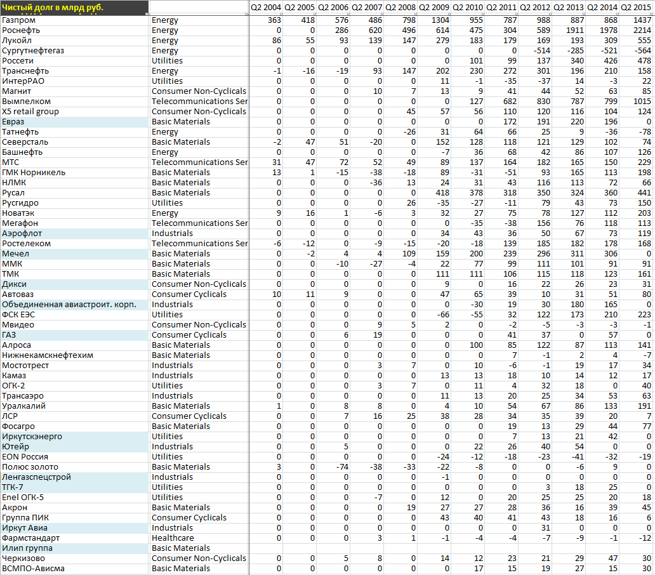
Task: Select the Роснефть company cell
Action: (x=74, y=30)
